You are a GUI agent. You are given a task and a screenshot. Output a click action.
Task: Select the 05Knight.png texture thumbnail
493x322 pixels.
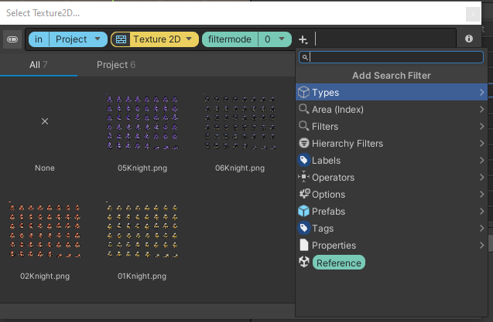point(142,122)
